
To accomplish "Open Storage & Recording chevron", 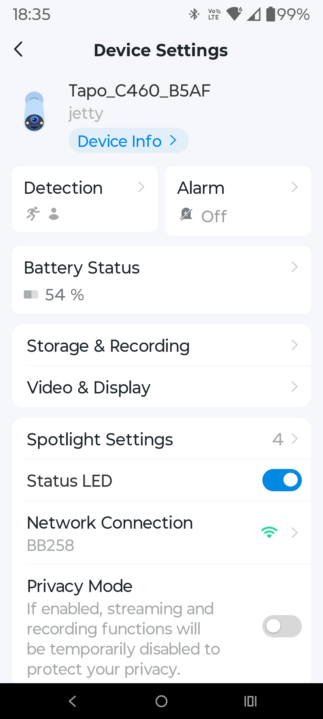I will coord(294,345).
